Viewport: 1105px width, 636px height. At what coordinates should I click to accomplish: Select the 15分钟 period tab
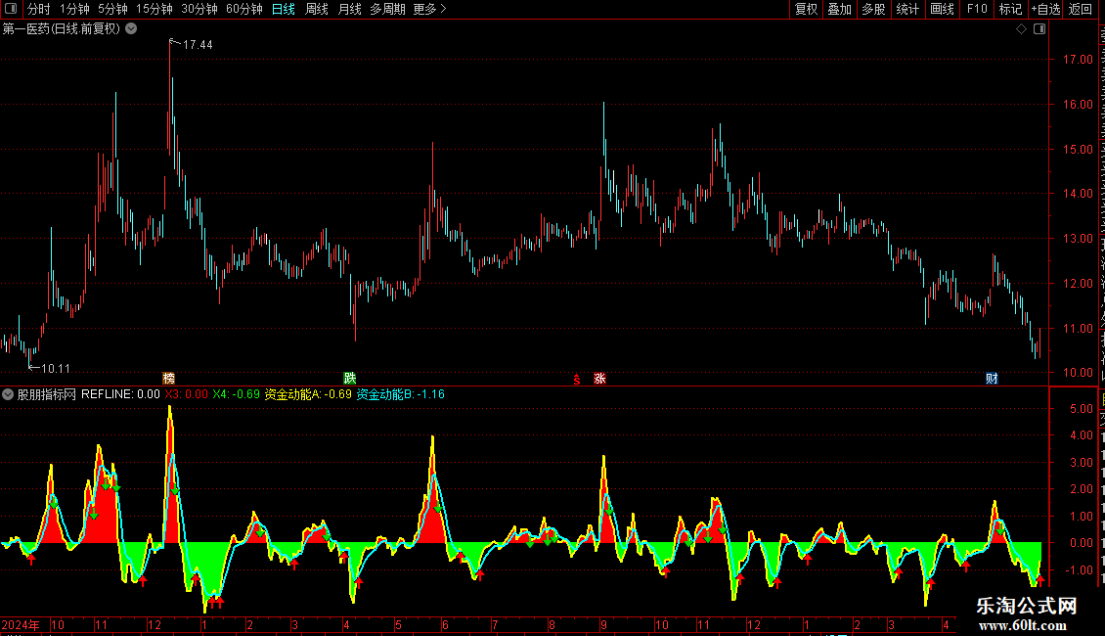coord(155,9)
